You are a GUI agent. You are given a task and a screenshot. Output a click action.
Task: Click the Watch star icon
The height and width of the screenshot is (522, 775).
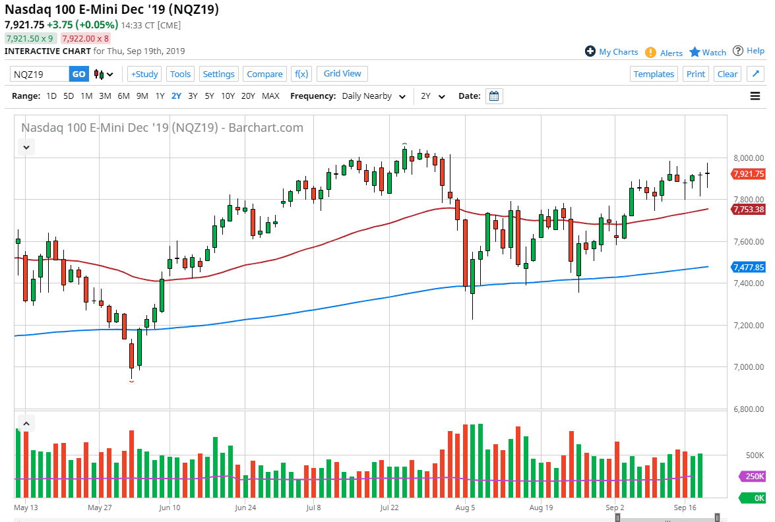[x=695, y=52]
